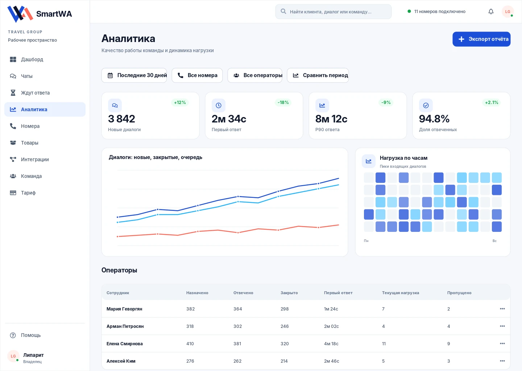Click the 3 842 new dialogs value

(x=121, y=119)
